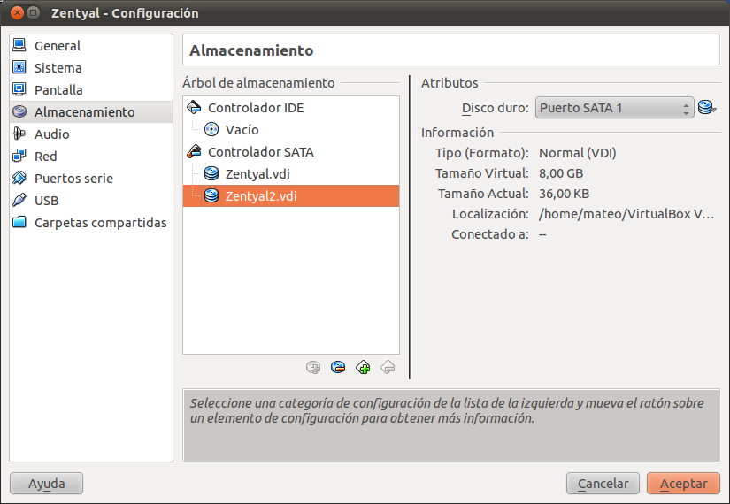Image resolution: width=730 pixels, height=504 pixels.
Task: Open the choose virtual hard disk menu
Action: point(707,108)
